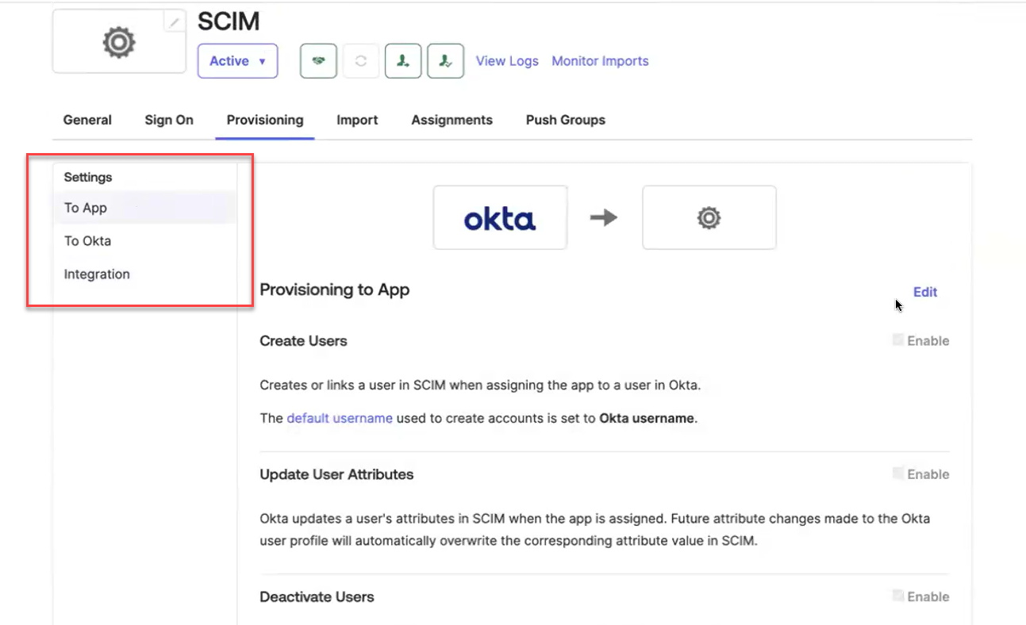1026x625 pixels.
Task: Switch to the Import tab
Action: [357, 120]
